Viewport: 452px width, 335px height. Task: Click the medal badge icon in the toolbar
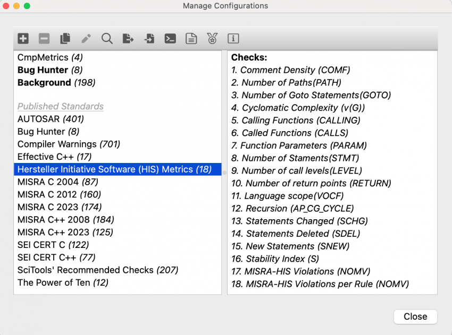pyautogui.click(x=212, y=38)
